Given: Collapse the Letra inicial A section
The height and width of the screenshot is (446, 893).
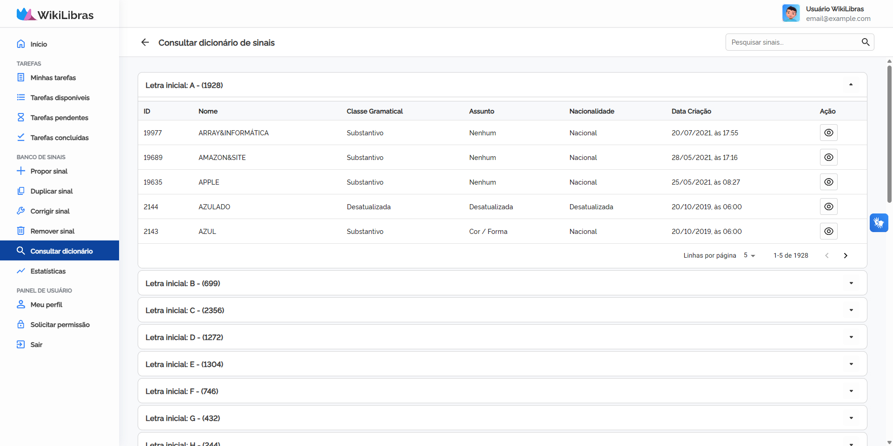Looking at the screenshot, I should pyautogui.click(x=851, y=85).
